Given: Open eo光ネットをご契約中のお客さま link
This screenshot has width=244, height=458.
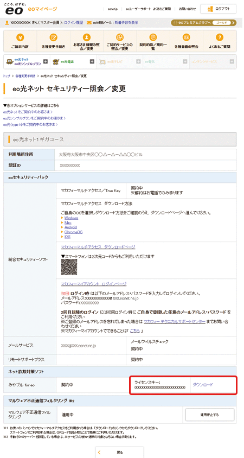Looking at the screenshot, I should (28, 112).
